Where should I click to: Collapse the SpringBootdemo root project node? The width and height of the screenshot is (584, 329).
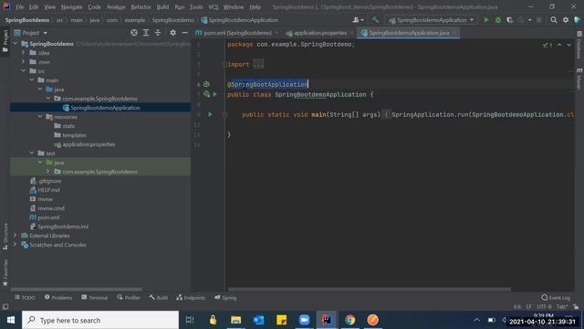coord(16,44)
